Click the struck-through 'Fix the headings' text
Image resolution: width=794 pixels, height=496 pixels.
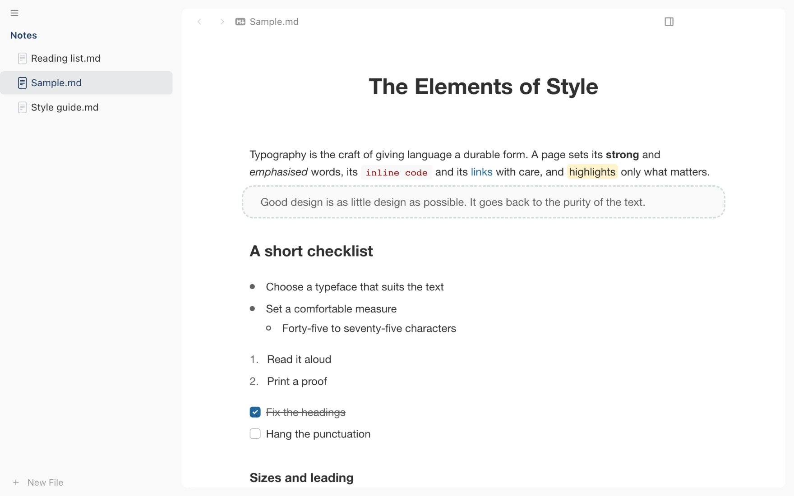tap(305, 412)
